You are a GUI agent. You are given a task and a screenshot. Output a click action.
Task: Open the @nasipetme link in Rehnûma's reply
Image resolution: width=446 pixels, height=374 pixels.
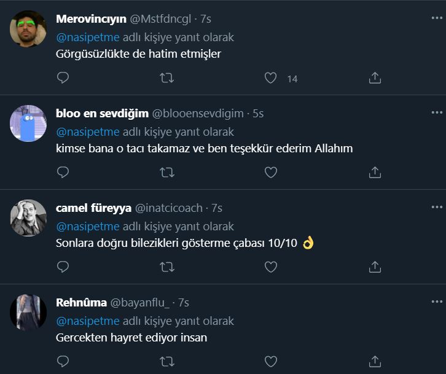(x=88, y=321)
